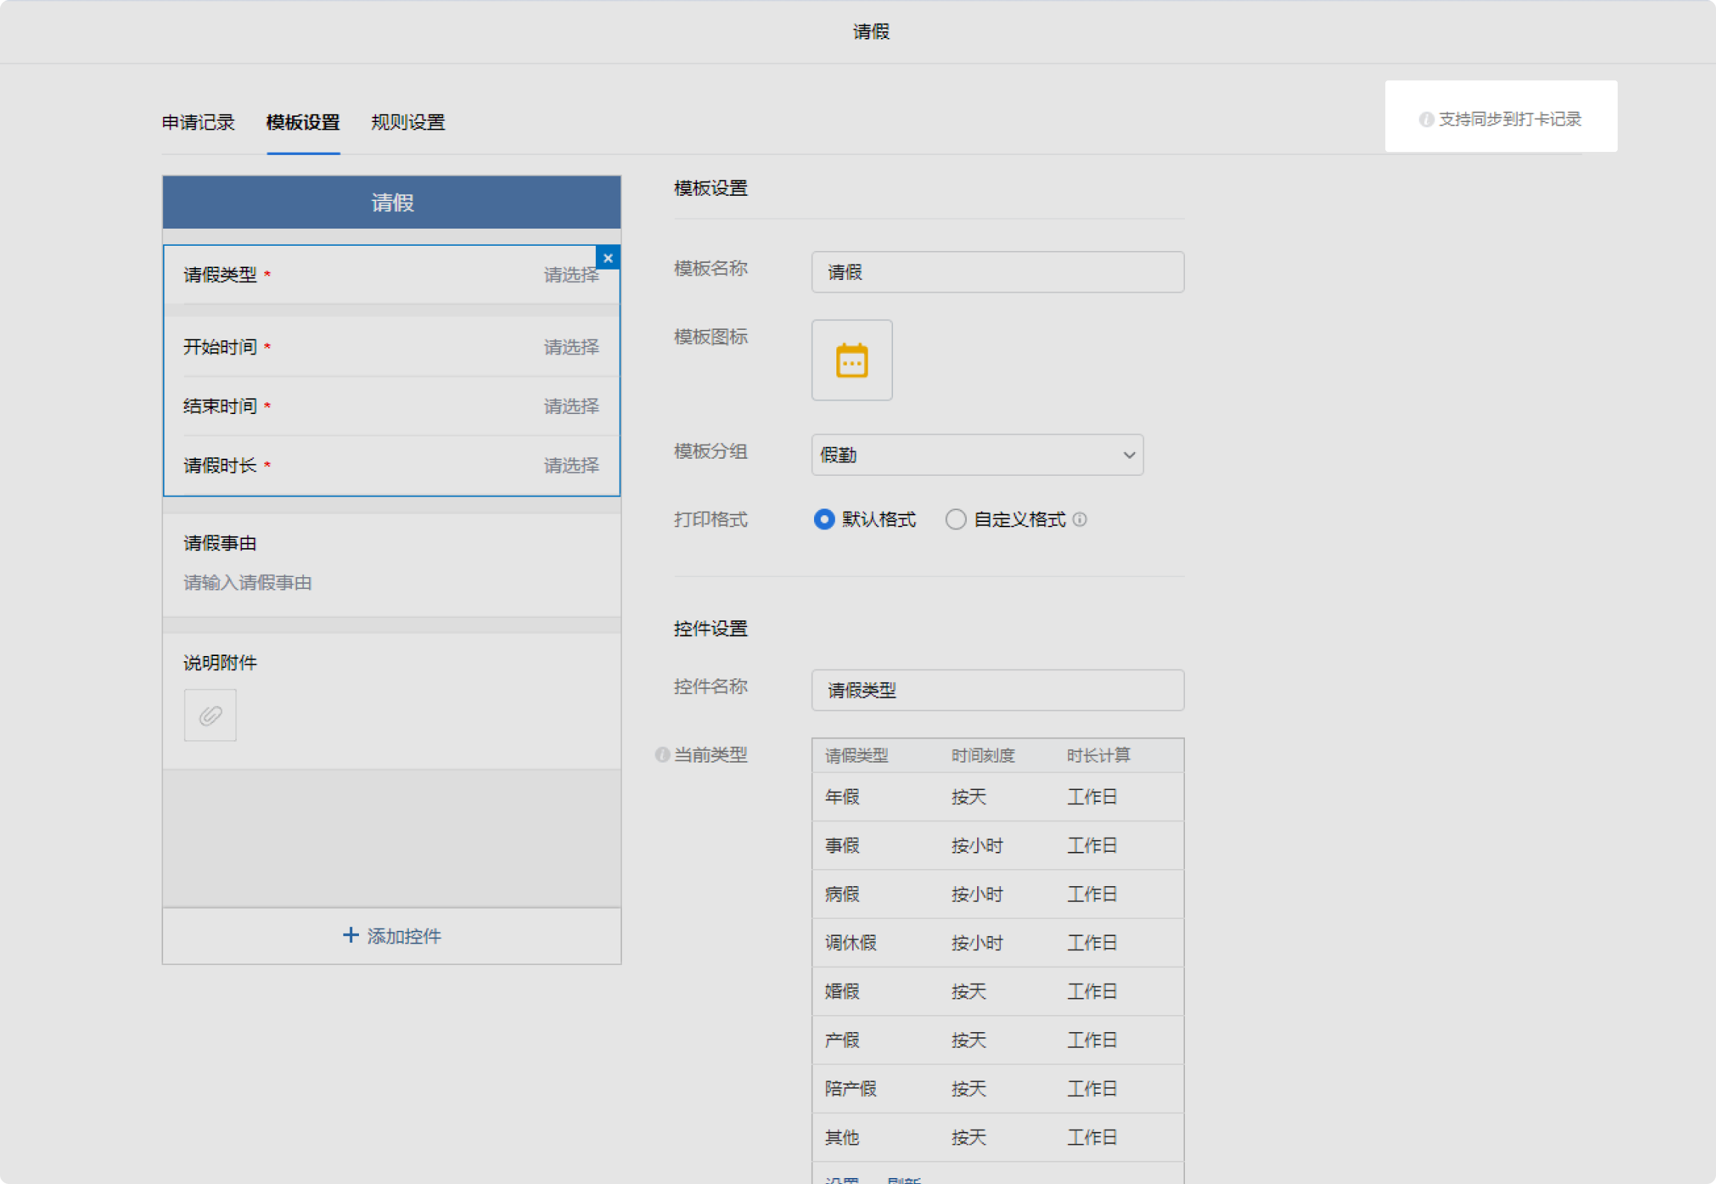Open 请选择 in the 请假类型 row
The image size is (1716, 1184).
click(571, 276)
